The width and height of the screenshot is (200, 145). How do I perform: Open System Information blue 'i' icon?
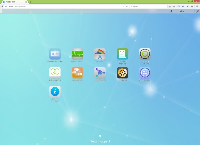point(55,92)
